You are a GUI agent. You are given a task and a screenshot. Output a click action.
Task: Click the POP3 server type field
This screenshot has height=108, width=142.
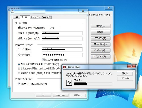(54, 28)
